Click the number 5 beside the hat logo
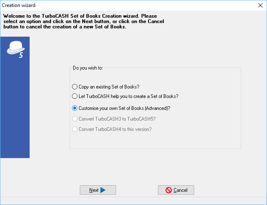Screen dimensions: 267x205 pos(21,56)
